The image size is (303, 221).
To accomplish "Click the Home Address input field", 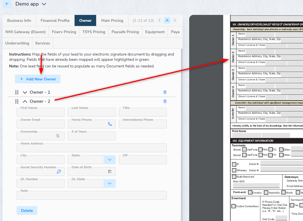I will pos(91,148).
